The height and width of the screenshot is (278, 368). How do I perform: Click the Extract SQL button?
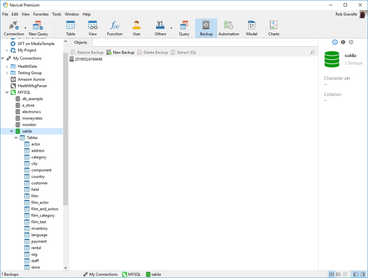coord(184,52)
